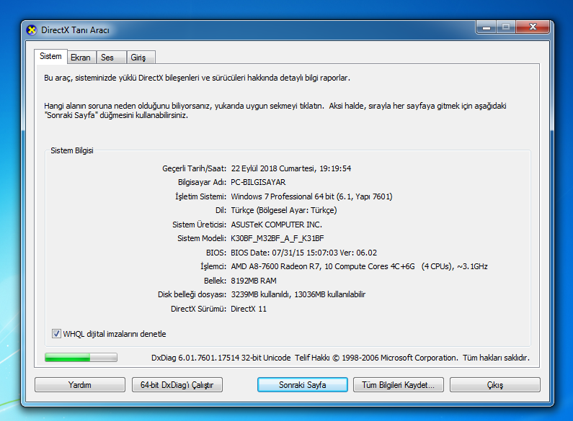Click 'ASUSTeK COMPUTER INC.' manufacturer text
This screenshot has width=573, height=421.
pos(276,225)
